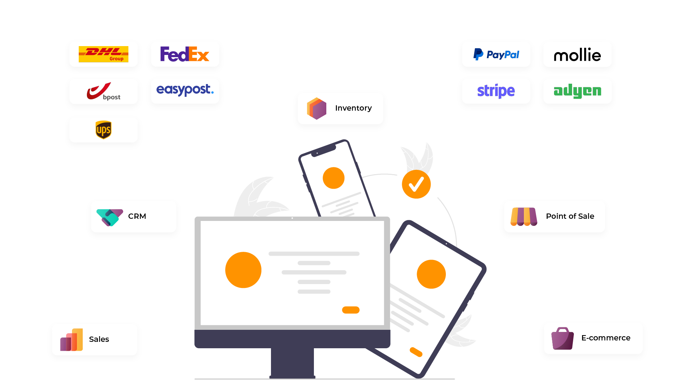Expand the easypost integration options
Image resolution: width=681 pixels, height=383 pixels.
[185, 90]
